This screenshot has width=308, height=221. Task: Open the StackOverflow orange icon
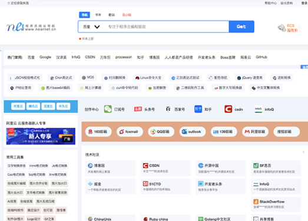pyautogui.click(x=256, y=202)
